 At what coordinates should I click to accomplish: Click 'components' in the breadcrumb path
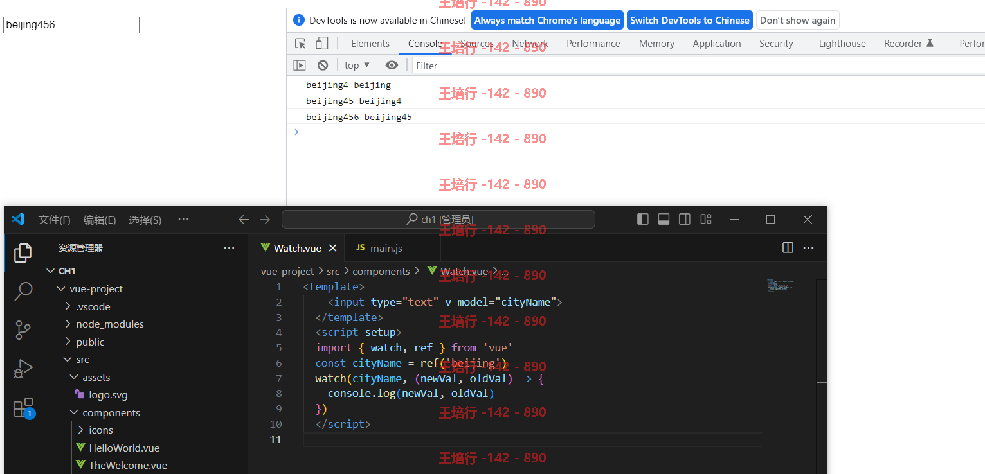point(381,271)
